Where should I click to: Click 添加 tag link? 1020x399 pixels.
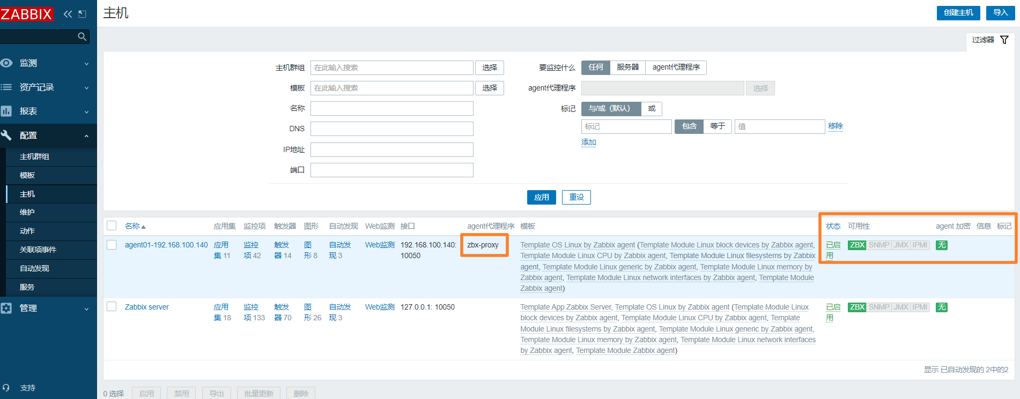coord(589,142)
